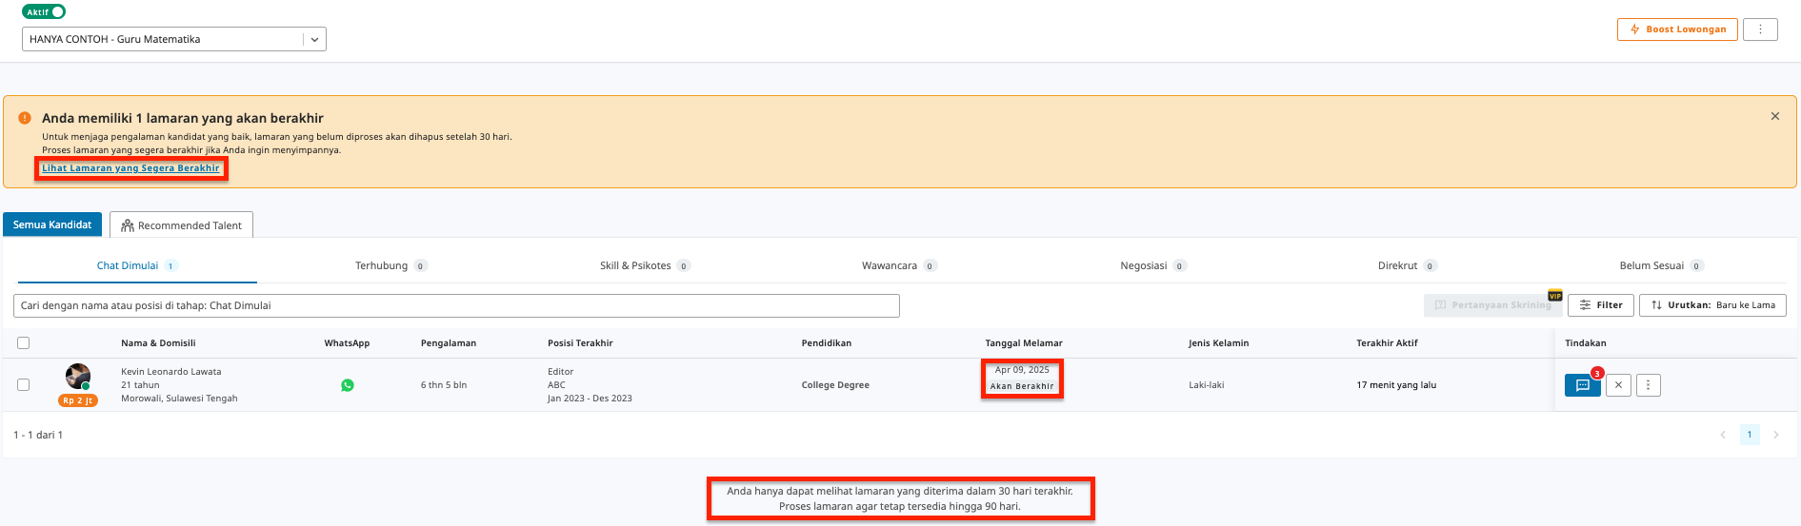Click the orange warning icon in banner
Screen dimensions: 1801x526
point(25,118)
